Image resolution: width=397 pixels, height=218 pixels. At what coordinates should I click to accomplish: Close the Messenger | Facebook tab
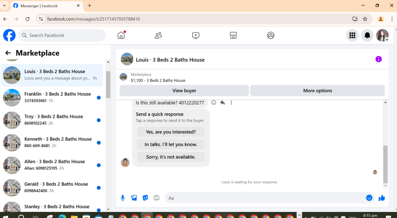pos(78,6)
